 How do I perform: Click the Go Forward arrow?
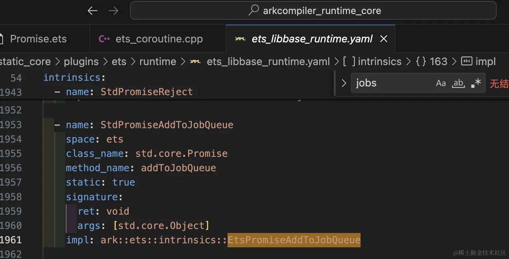point(113,11)
